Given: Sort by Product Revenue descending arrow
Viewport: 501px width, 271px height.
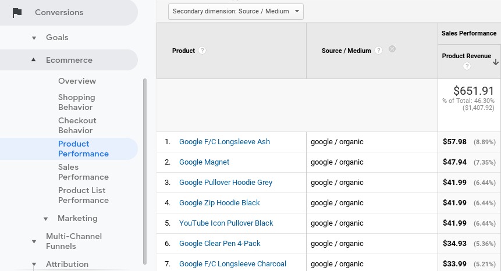Looking at the screenshot, I should pos(496,62).
